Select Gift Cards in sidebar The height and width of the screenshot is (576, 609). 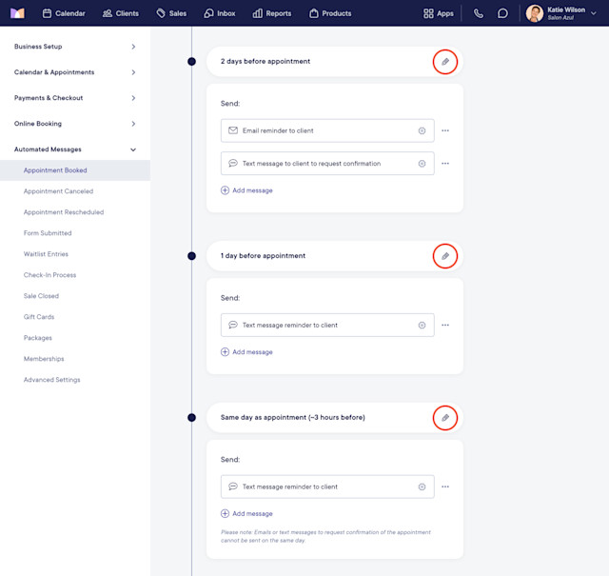pyautogui.click(x=39, y=317)
